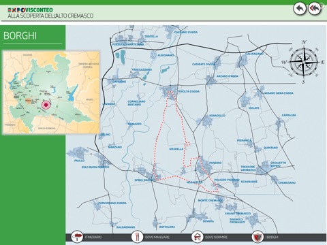Select Trecella on the map

[x=151, y=36]
